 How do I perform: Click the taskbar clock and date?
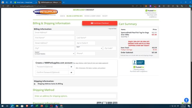(183, 106)
